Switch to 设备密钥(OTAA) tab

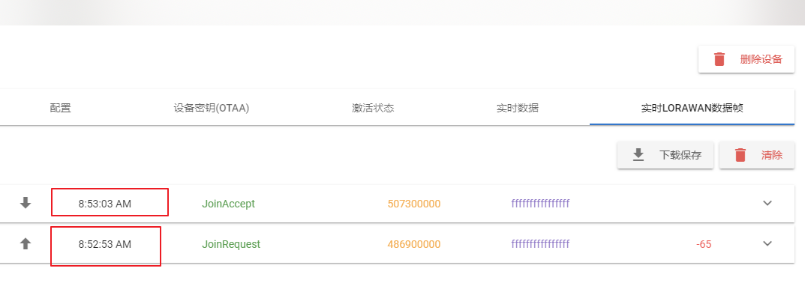[x=211, y=108]
